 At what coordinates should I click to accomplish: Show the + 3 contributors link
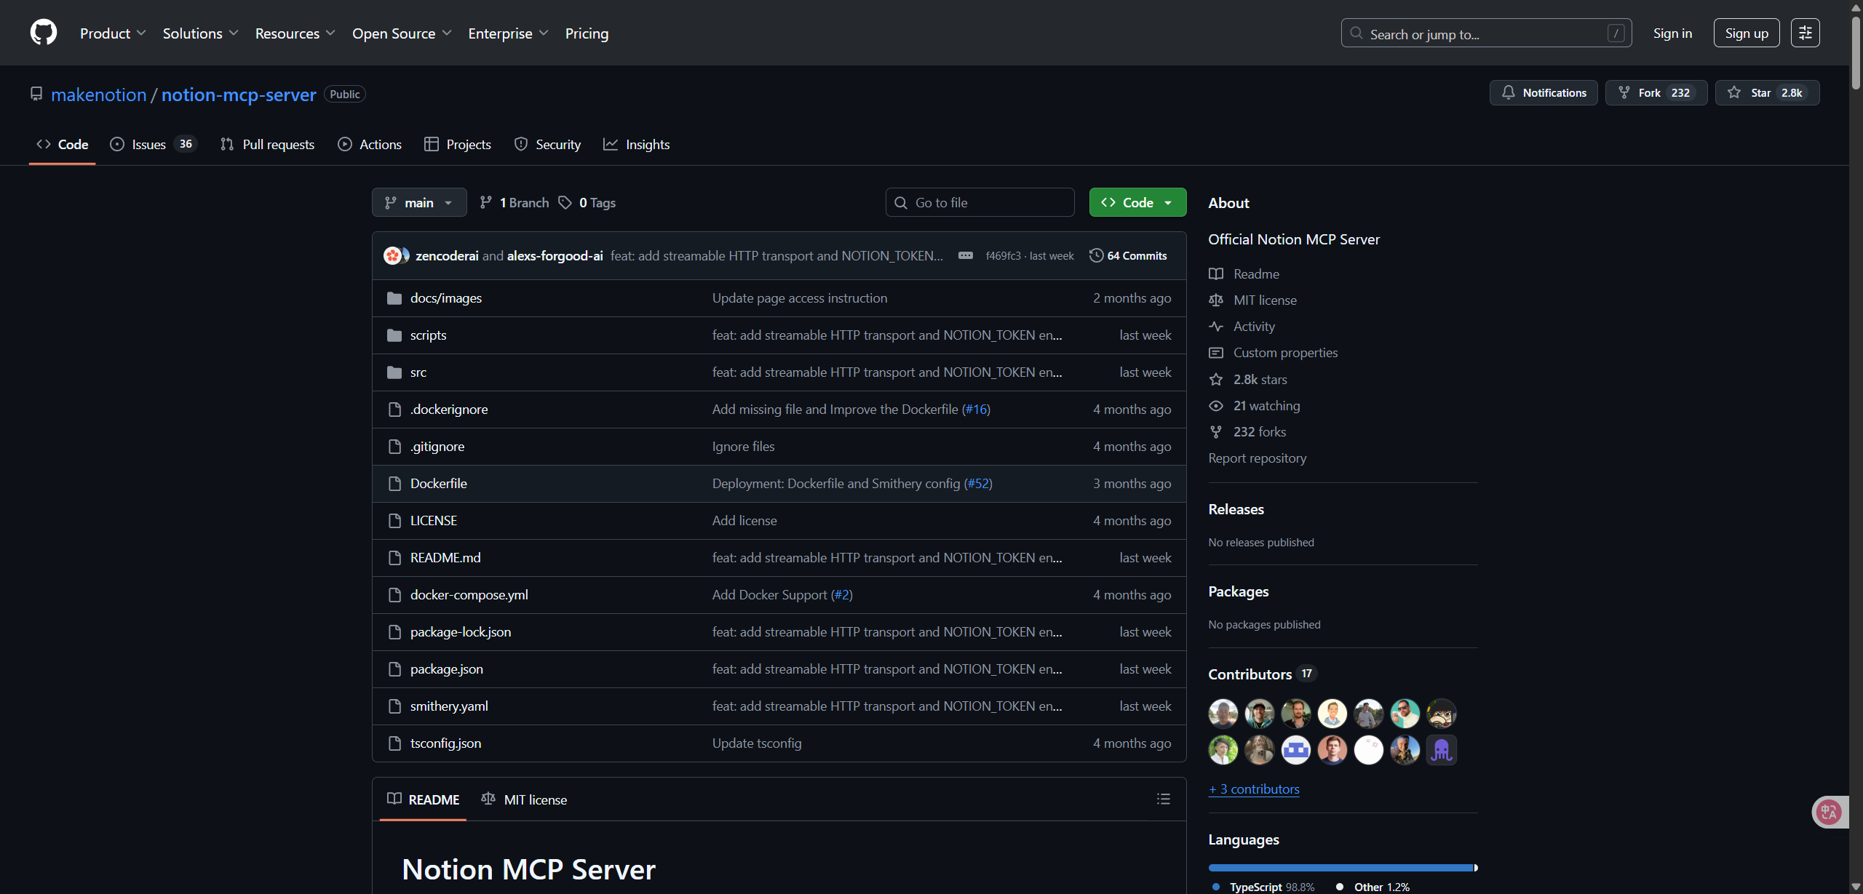pos(1254,789)
